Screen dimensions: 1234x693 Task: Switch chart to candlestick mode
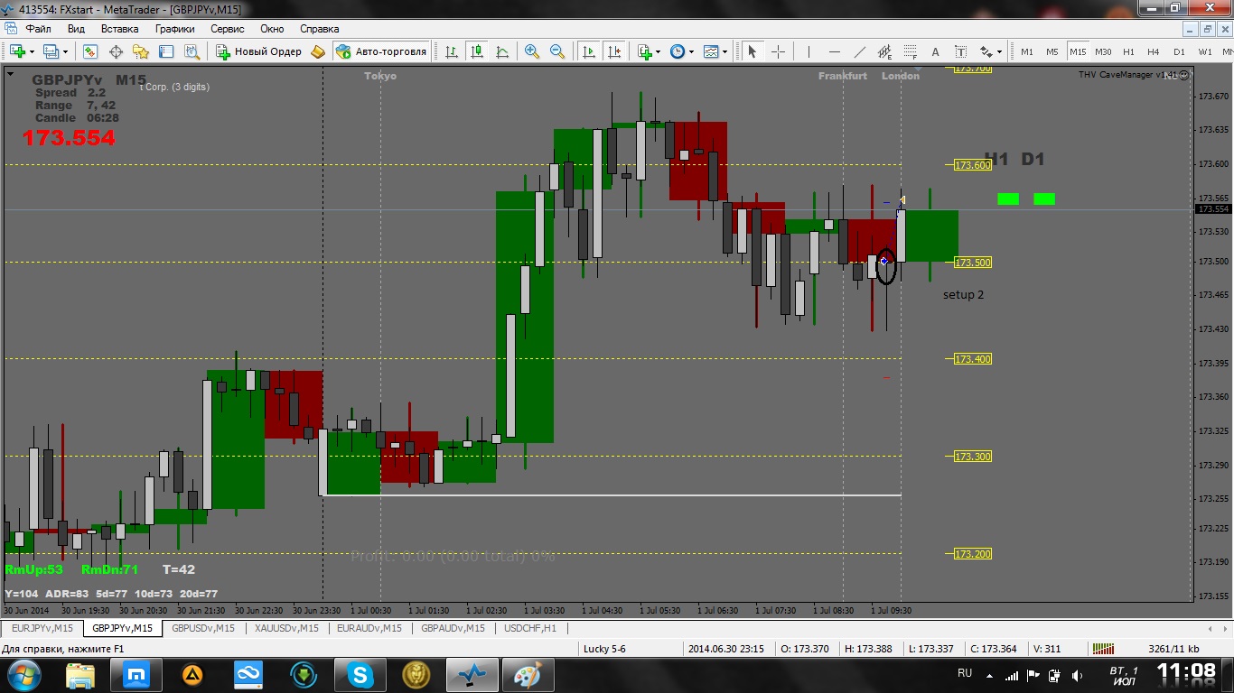pos(477,51)
